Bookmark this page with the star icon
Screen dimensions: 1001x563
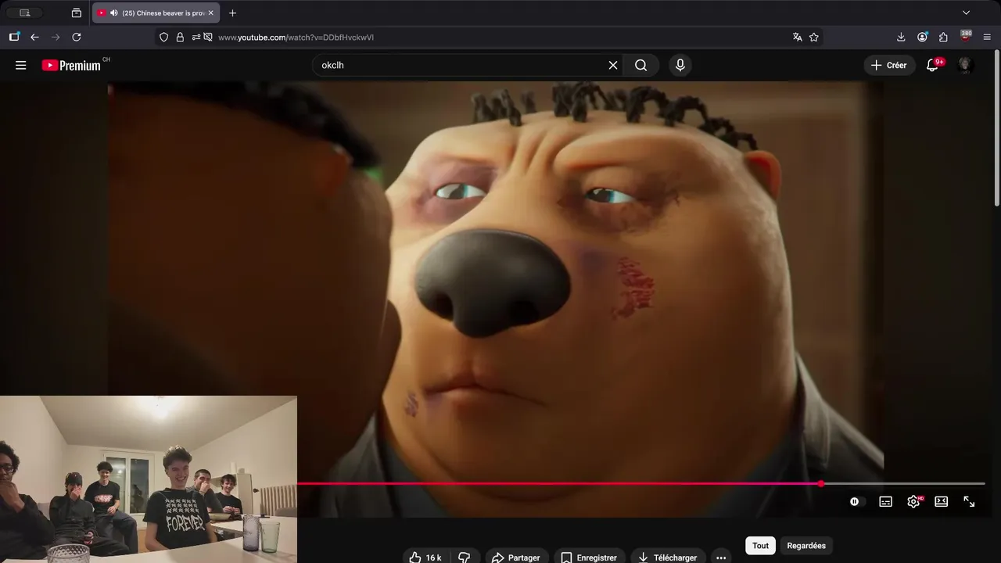coord(814,37)
